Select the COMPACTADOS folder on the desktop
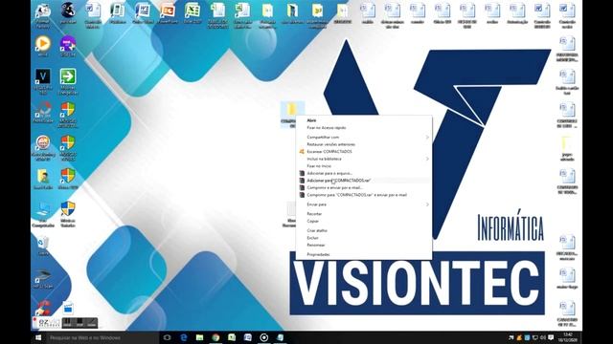Screen dimensions: 613x344 292,115
